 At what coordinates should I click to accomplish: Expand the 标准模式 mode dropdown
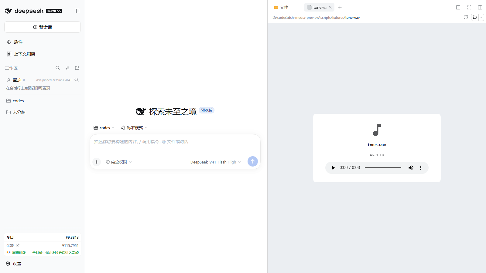[134, 128]
